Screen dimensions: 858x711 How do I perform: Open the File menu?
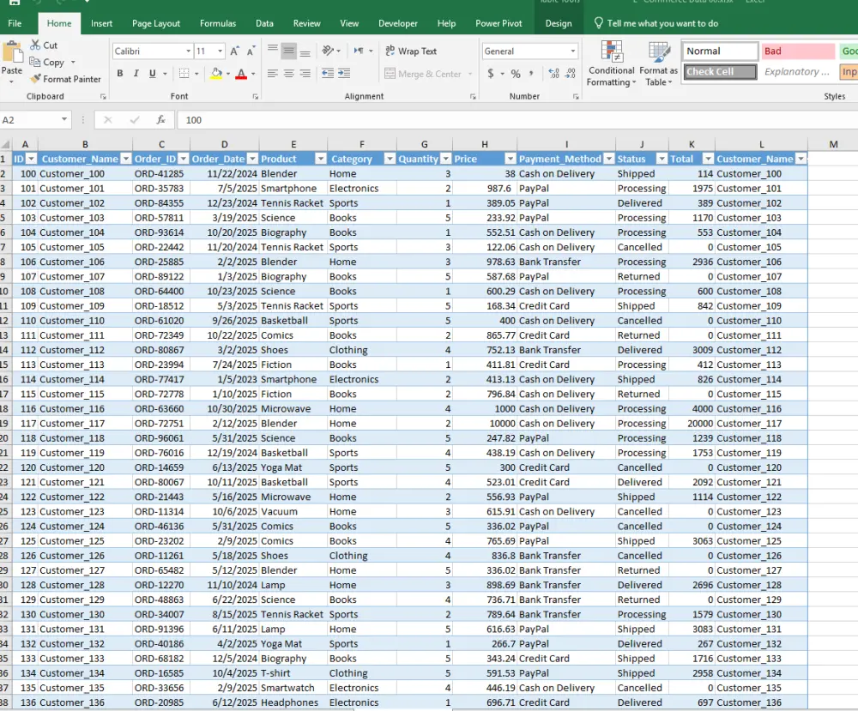point(15,23)
